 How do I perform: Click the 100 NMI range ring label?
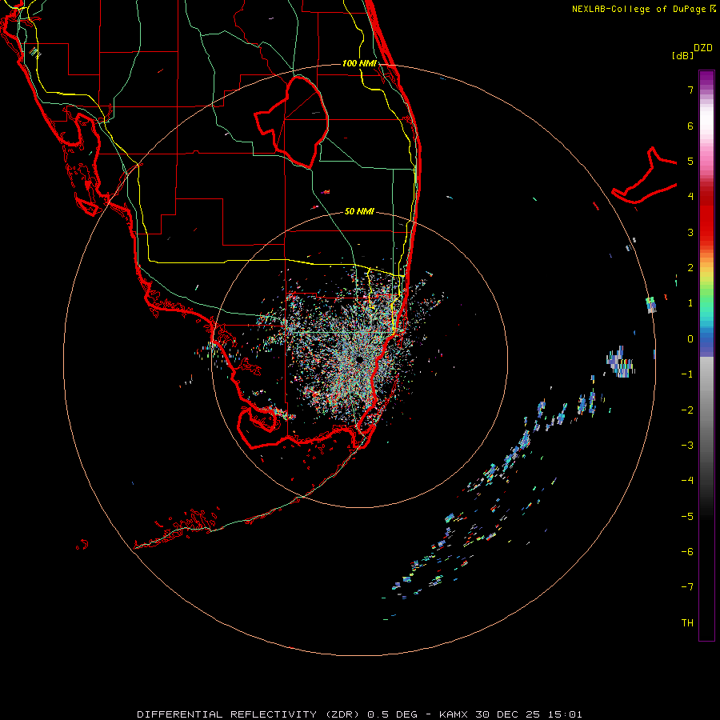click(359, 63)
